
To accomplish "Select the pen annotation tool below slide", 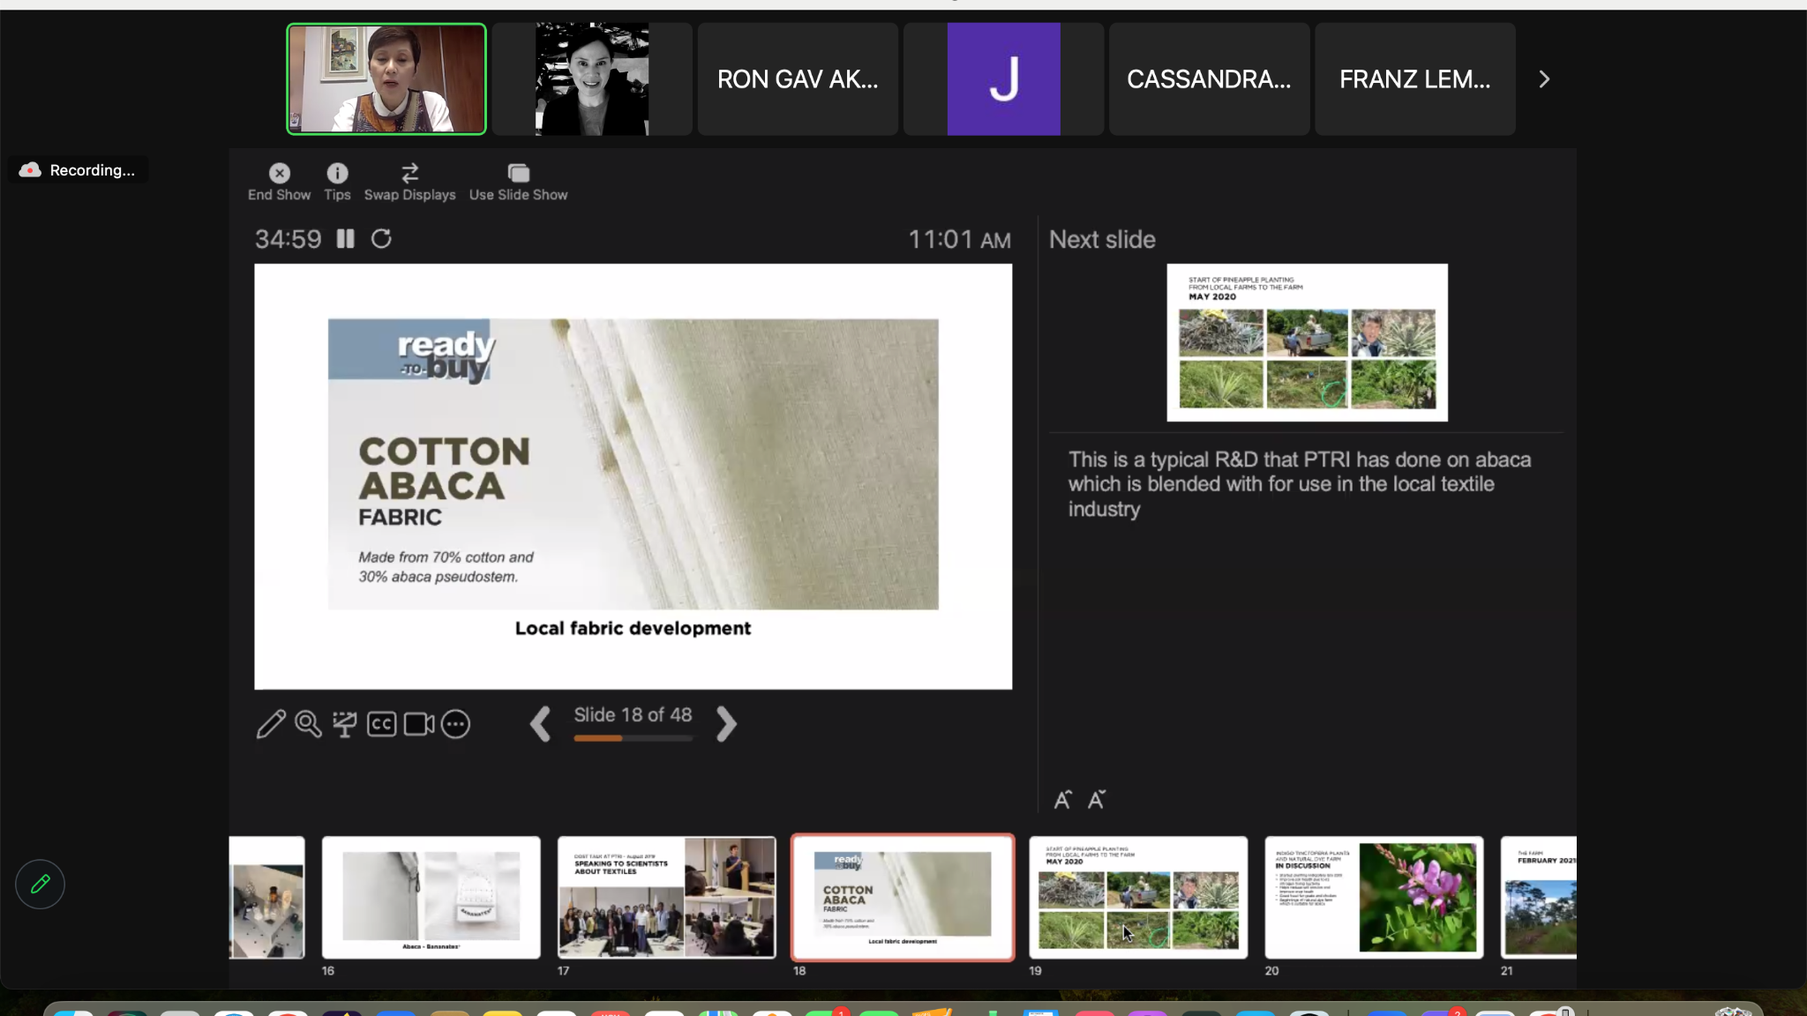I will (270, 724).
